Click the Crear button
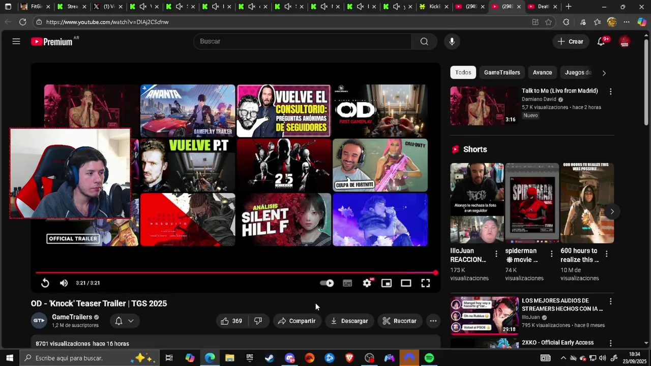Viewport: 651px width, 366px height. point(571,42)
